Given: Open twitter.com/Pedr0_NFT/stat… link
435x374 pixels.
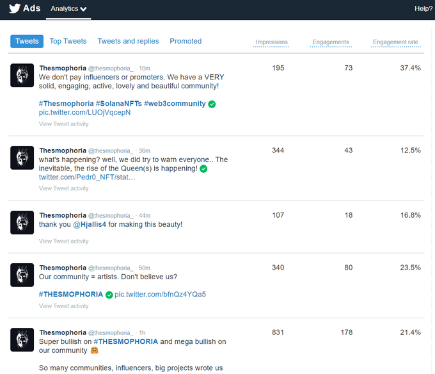Looking at the screenshot, I should pyautogui.click(x=87, y=177).
